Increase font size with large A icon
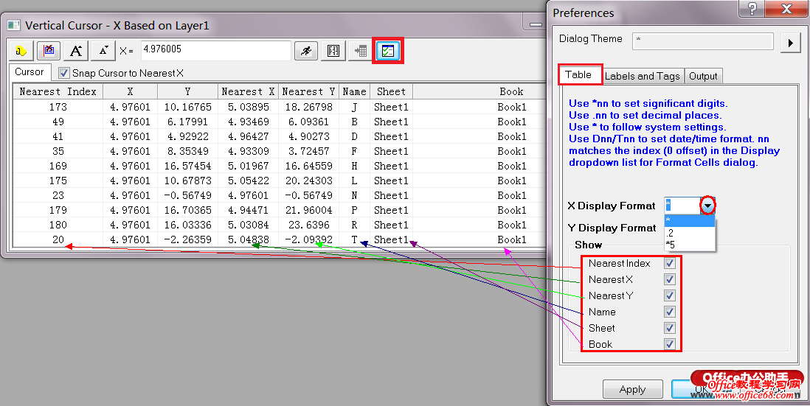Image resolution: width=810 pixels, height=406 pixels. 76,51
